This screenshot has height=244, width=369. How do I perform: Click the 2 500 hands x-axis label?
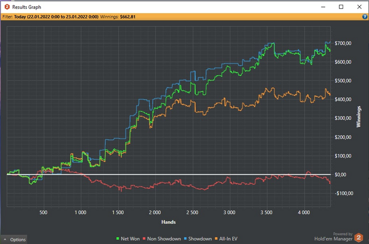[x=192, y=212]
